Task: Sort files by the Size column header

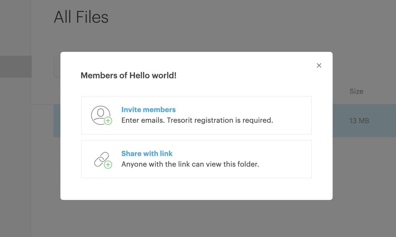Action: point(356,91)
